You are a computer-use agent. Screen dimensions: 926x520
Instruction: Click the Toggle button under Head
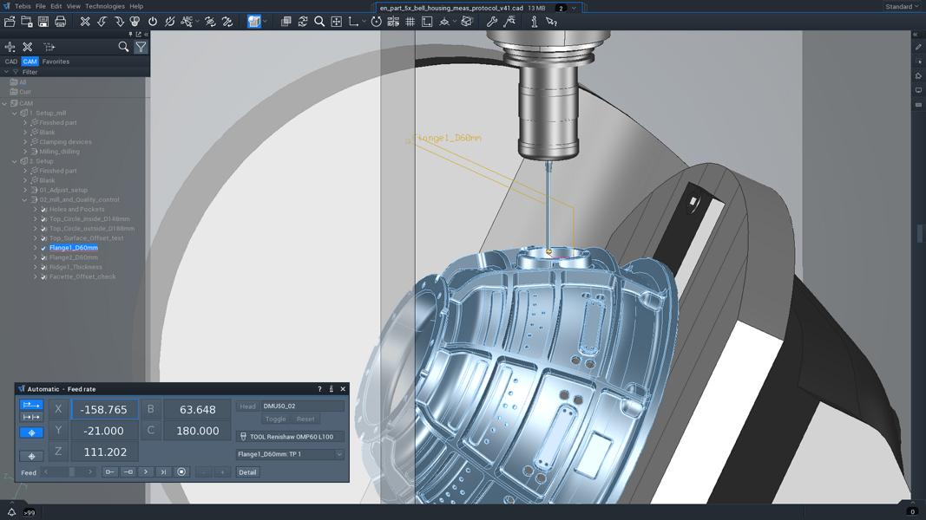pos(275,419)
